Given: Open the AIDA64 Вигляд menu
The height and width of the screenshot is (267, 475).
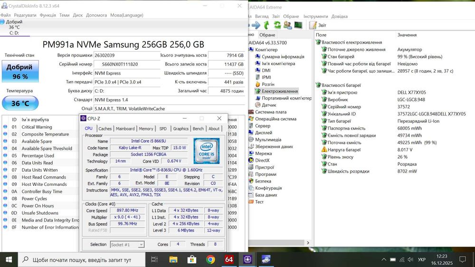Looking at the screenshot, I should click(x=261, y=16).
